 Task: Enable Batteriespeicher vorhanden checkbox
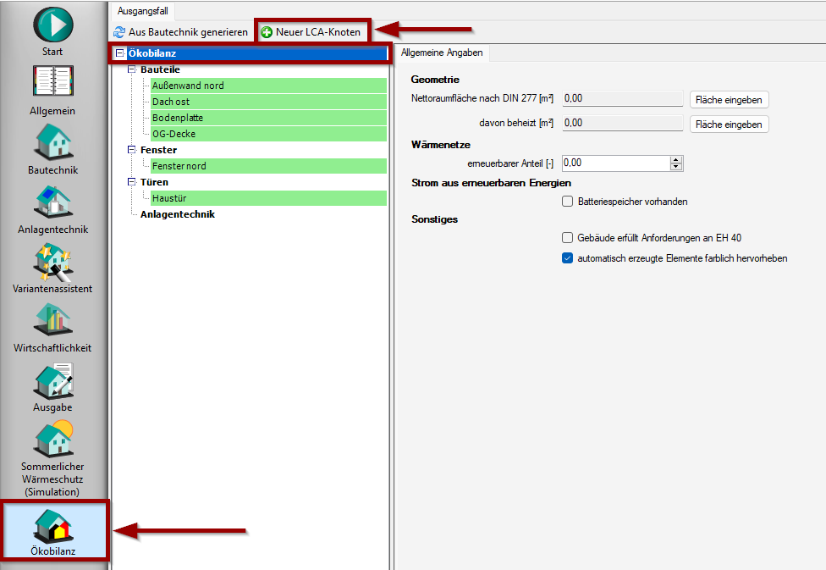568,202
